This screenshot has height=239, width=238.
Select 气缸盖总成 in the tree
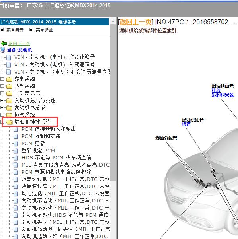[27, 93]
